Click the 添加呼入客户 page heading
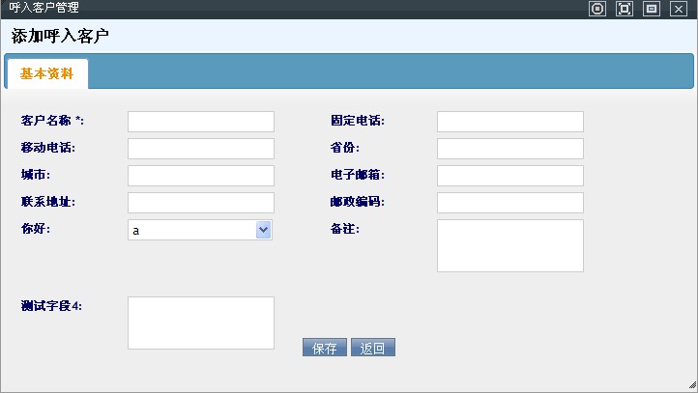 60,37
